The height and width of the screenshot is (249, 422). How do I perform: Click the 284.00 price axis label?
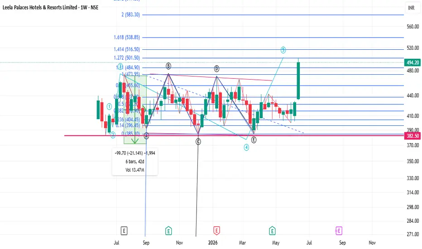tap(412, 221)
